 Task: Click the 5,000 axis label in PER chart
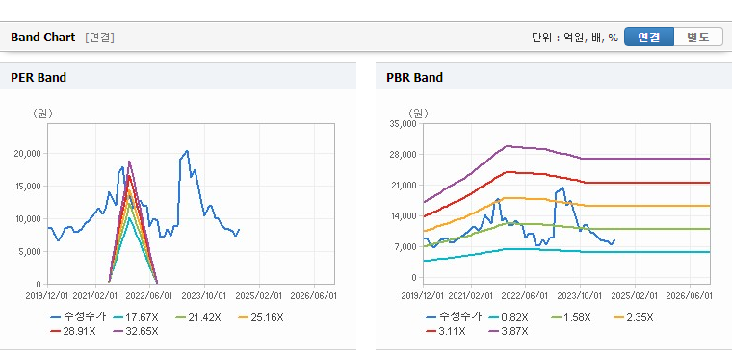31,251
